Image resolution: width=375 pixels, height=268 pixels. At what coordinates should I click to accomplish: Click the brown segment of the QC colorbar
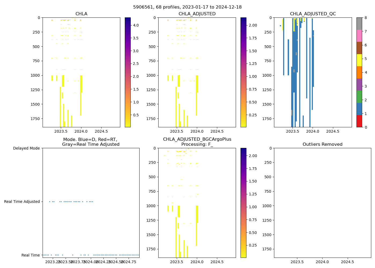tap(359, 48)
